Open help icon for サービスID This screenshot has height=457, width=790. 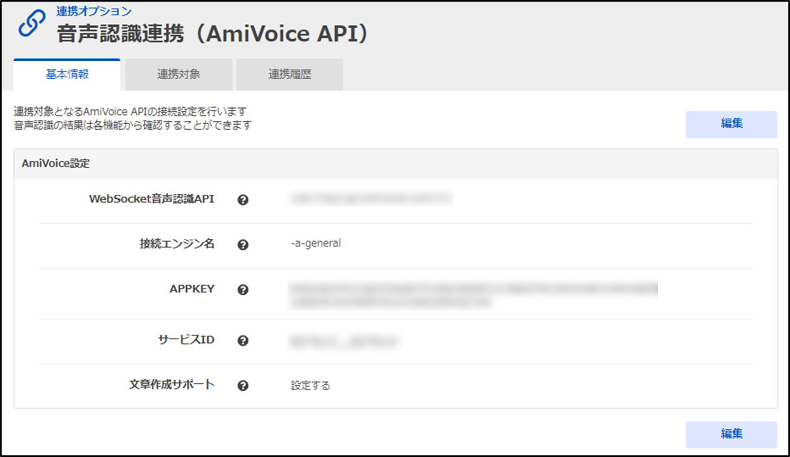(243, 341)
